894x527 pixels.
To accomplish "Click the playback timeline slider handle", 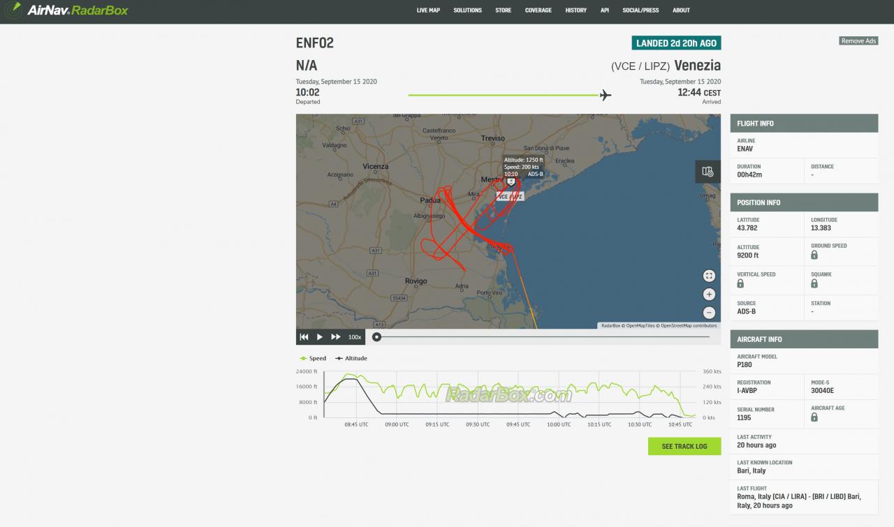I will (x=376, y=337).
